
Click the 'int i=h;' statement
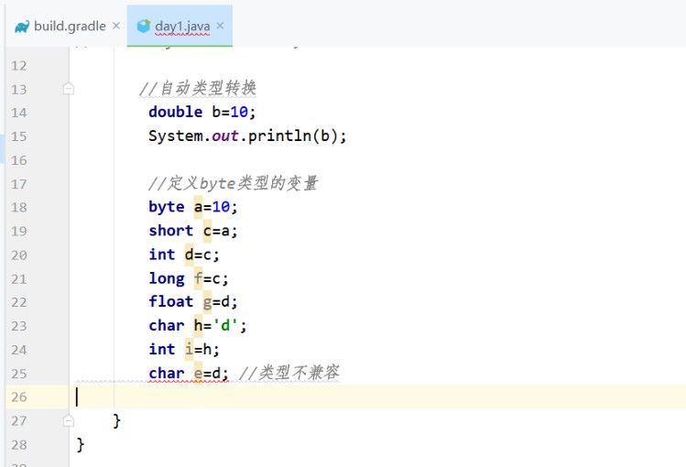click(x=184, y=350)
